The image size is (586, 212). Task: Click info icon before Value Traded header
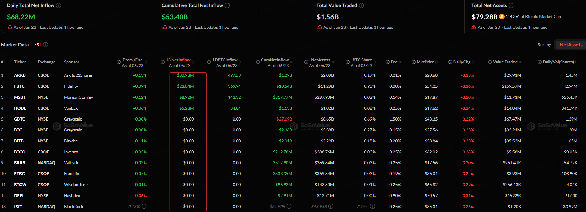[490, 62]
